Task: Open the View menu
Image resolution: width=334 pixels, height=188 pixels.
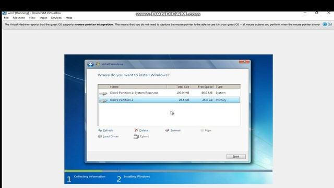Action: pos(32,18)
